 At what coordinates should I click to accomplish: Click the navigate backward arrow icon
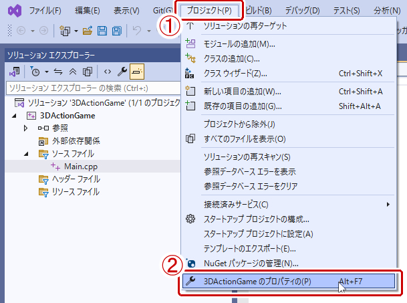(21, 31)
